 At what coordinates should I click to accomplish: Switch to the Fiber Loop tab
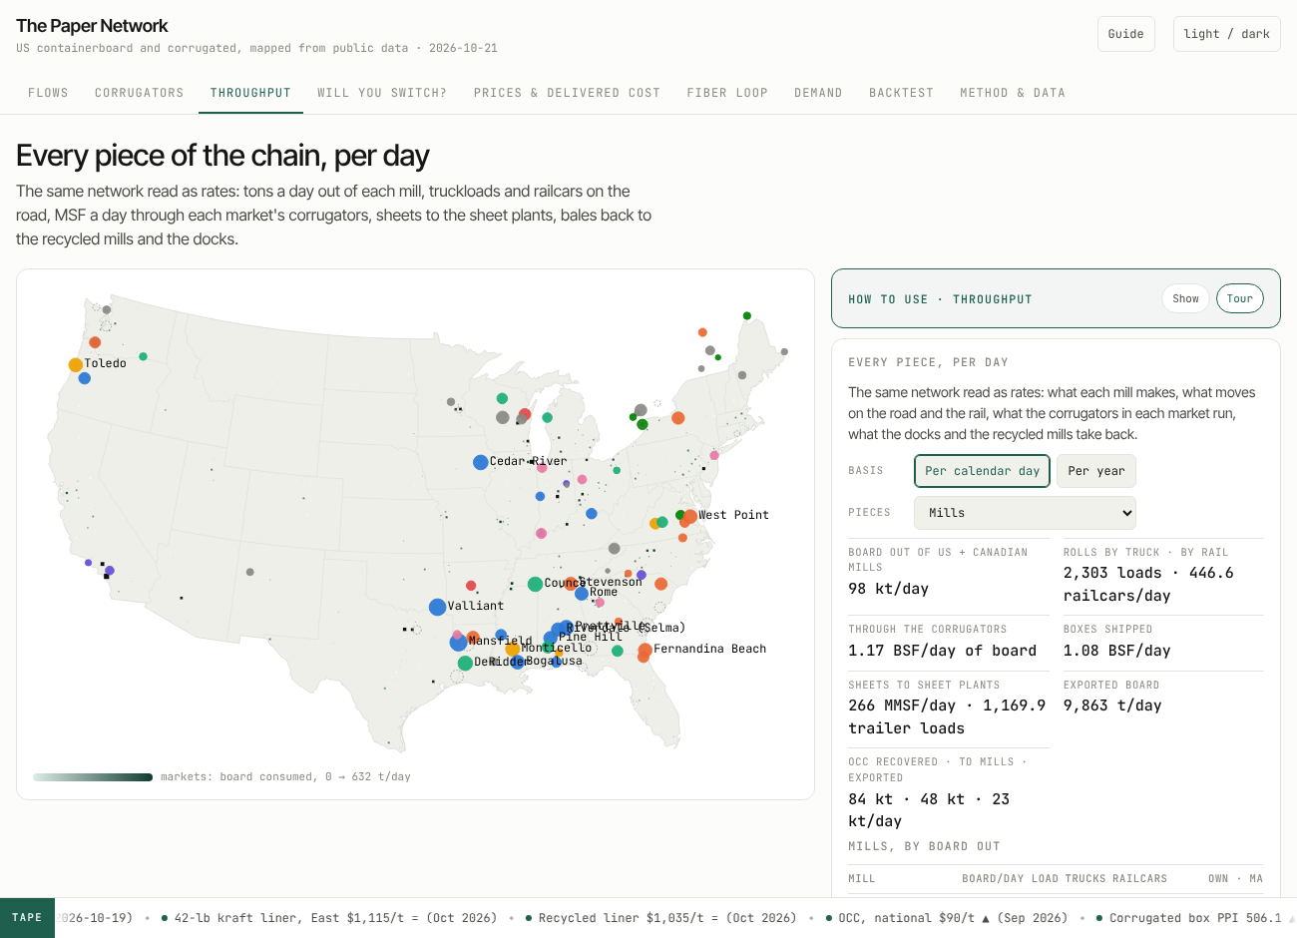(x=727, y=93)
